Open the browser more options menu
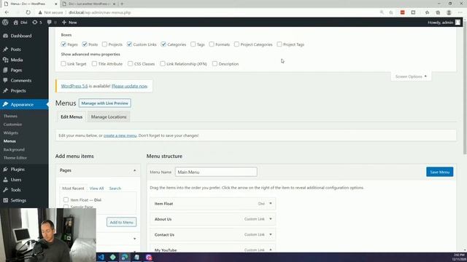Image resolution: width=467 pixels, height=262 pixels. (460, 12)
